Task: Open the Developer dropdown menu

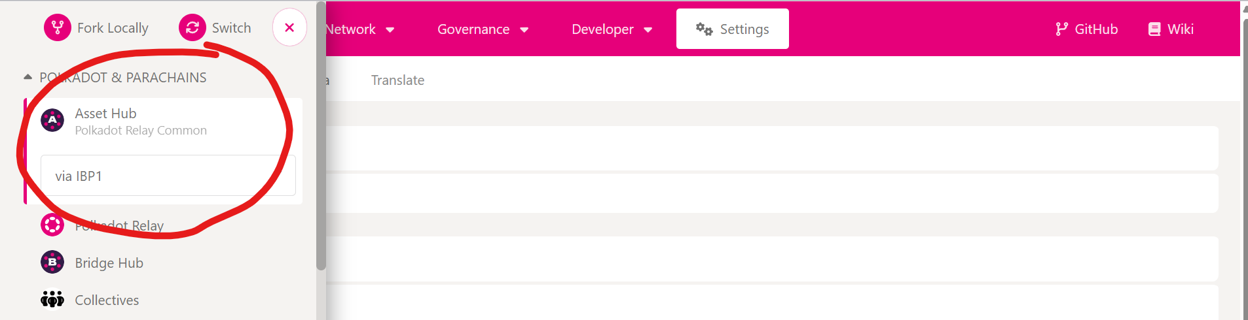Action: point(612,29)
